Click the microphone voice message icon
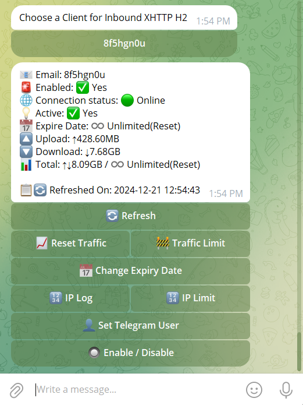The image size is (303, 405). [x=286, y=390]
